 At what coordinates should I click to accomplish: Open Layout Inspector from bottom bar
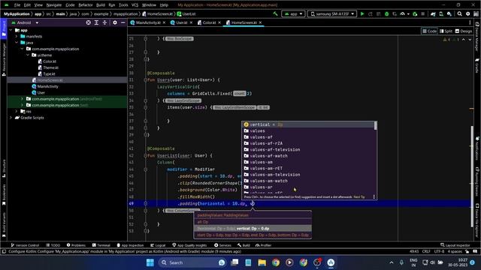coord(455,245)
